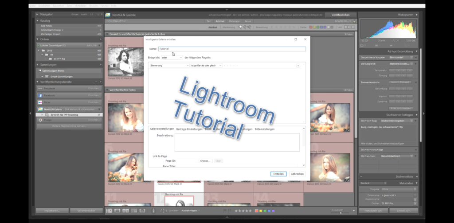Switch to grid view in the bottom toolbar
454x223 pixels.
109,211
